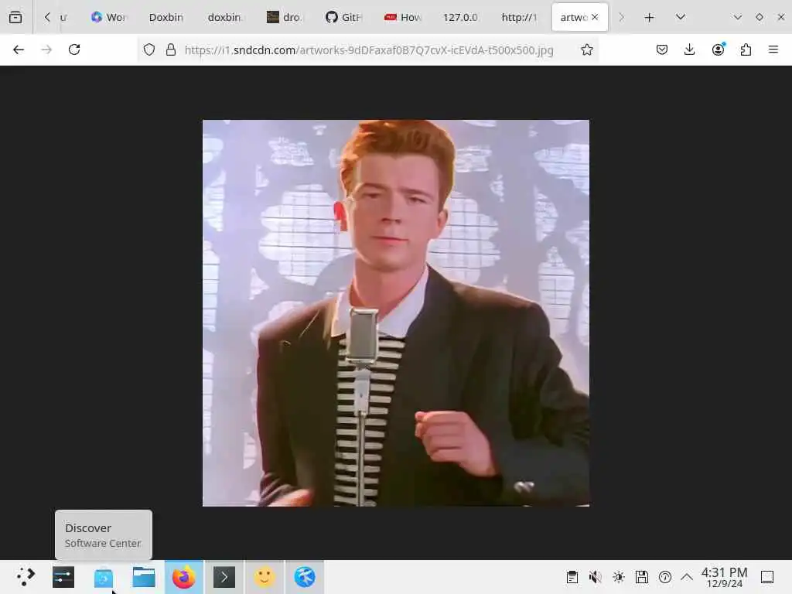Click the Rick Astley artwork image

click(x=395, y=313)
